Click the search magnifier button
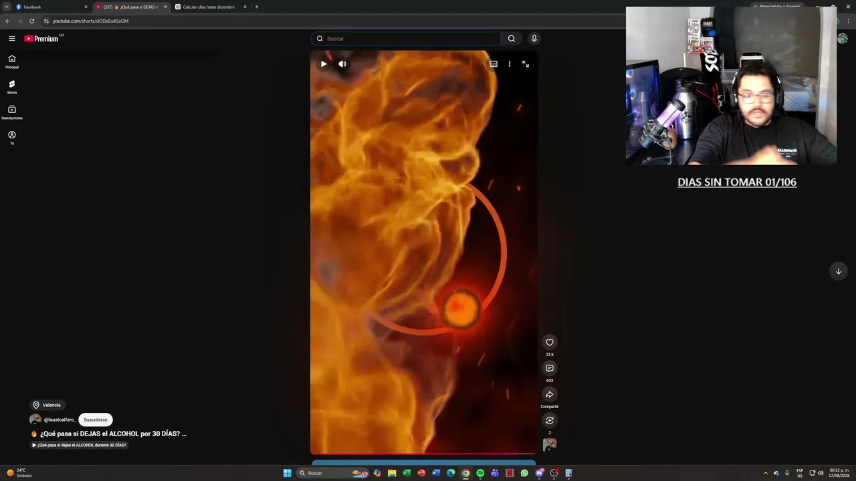Viewport: 856px width, 481px height. [x=512, y=39]
